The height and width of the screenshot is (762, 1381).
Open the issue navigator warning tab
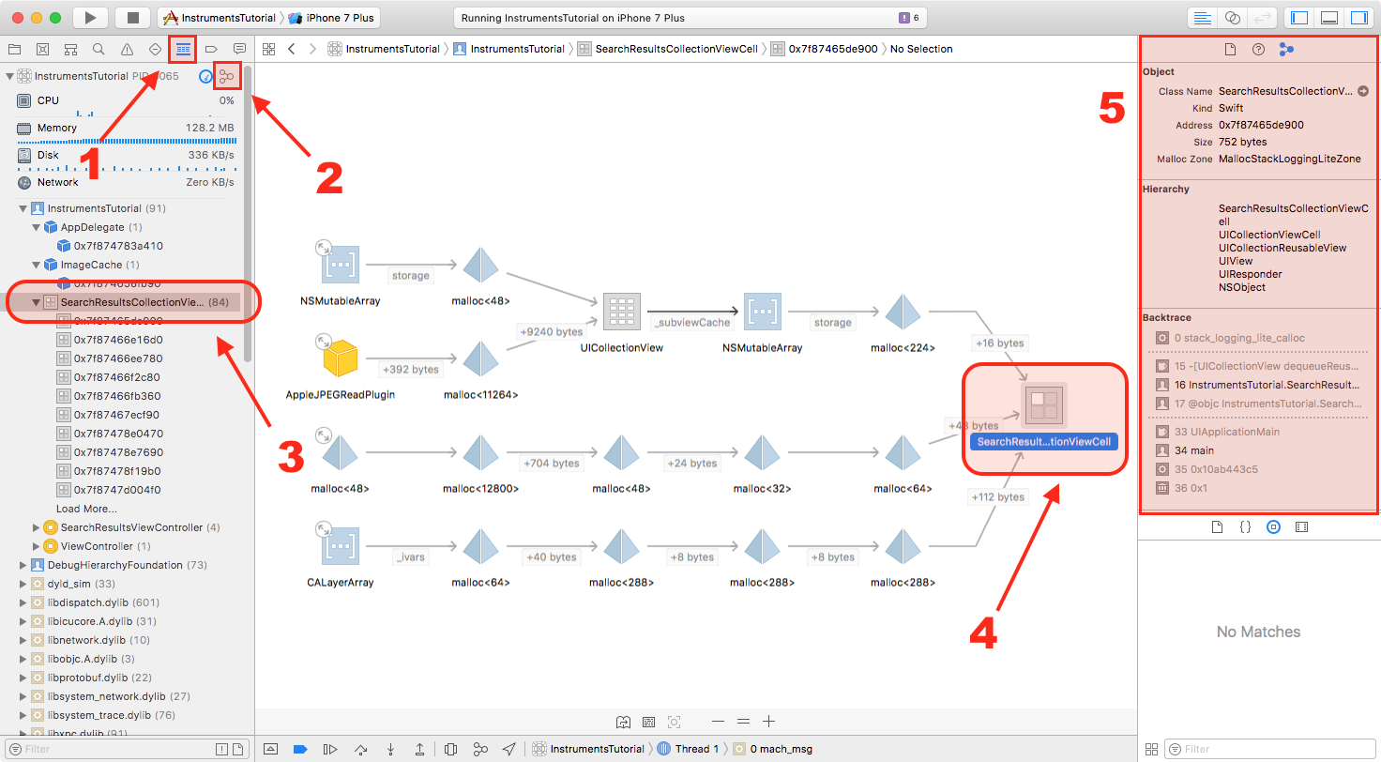[127, 49]
